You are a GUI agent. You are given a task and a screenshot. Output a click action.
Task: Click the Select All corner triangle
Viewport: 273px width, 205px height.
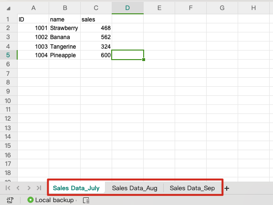coord(9,9)
